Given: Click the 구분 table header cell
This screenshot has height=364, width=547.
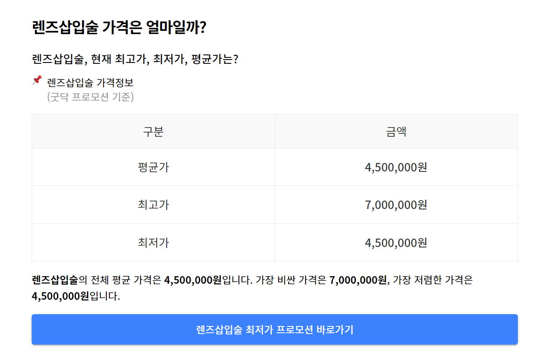Looking at the screenshot, I should 153,131.
